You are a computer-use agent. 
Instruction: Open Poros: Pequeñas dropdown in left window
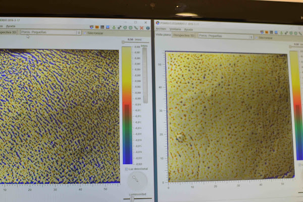click(51, 32)
